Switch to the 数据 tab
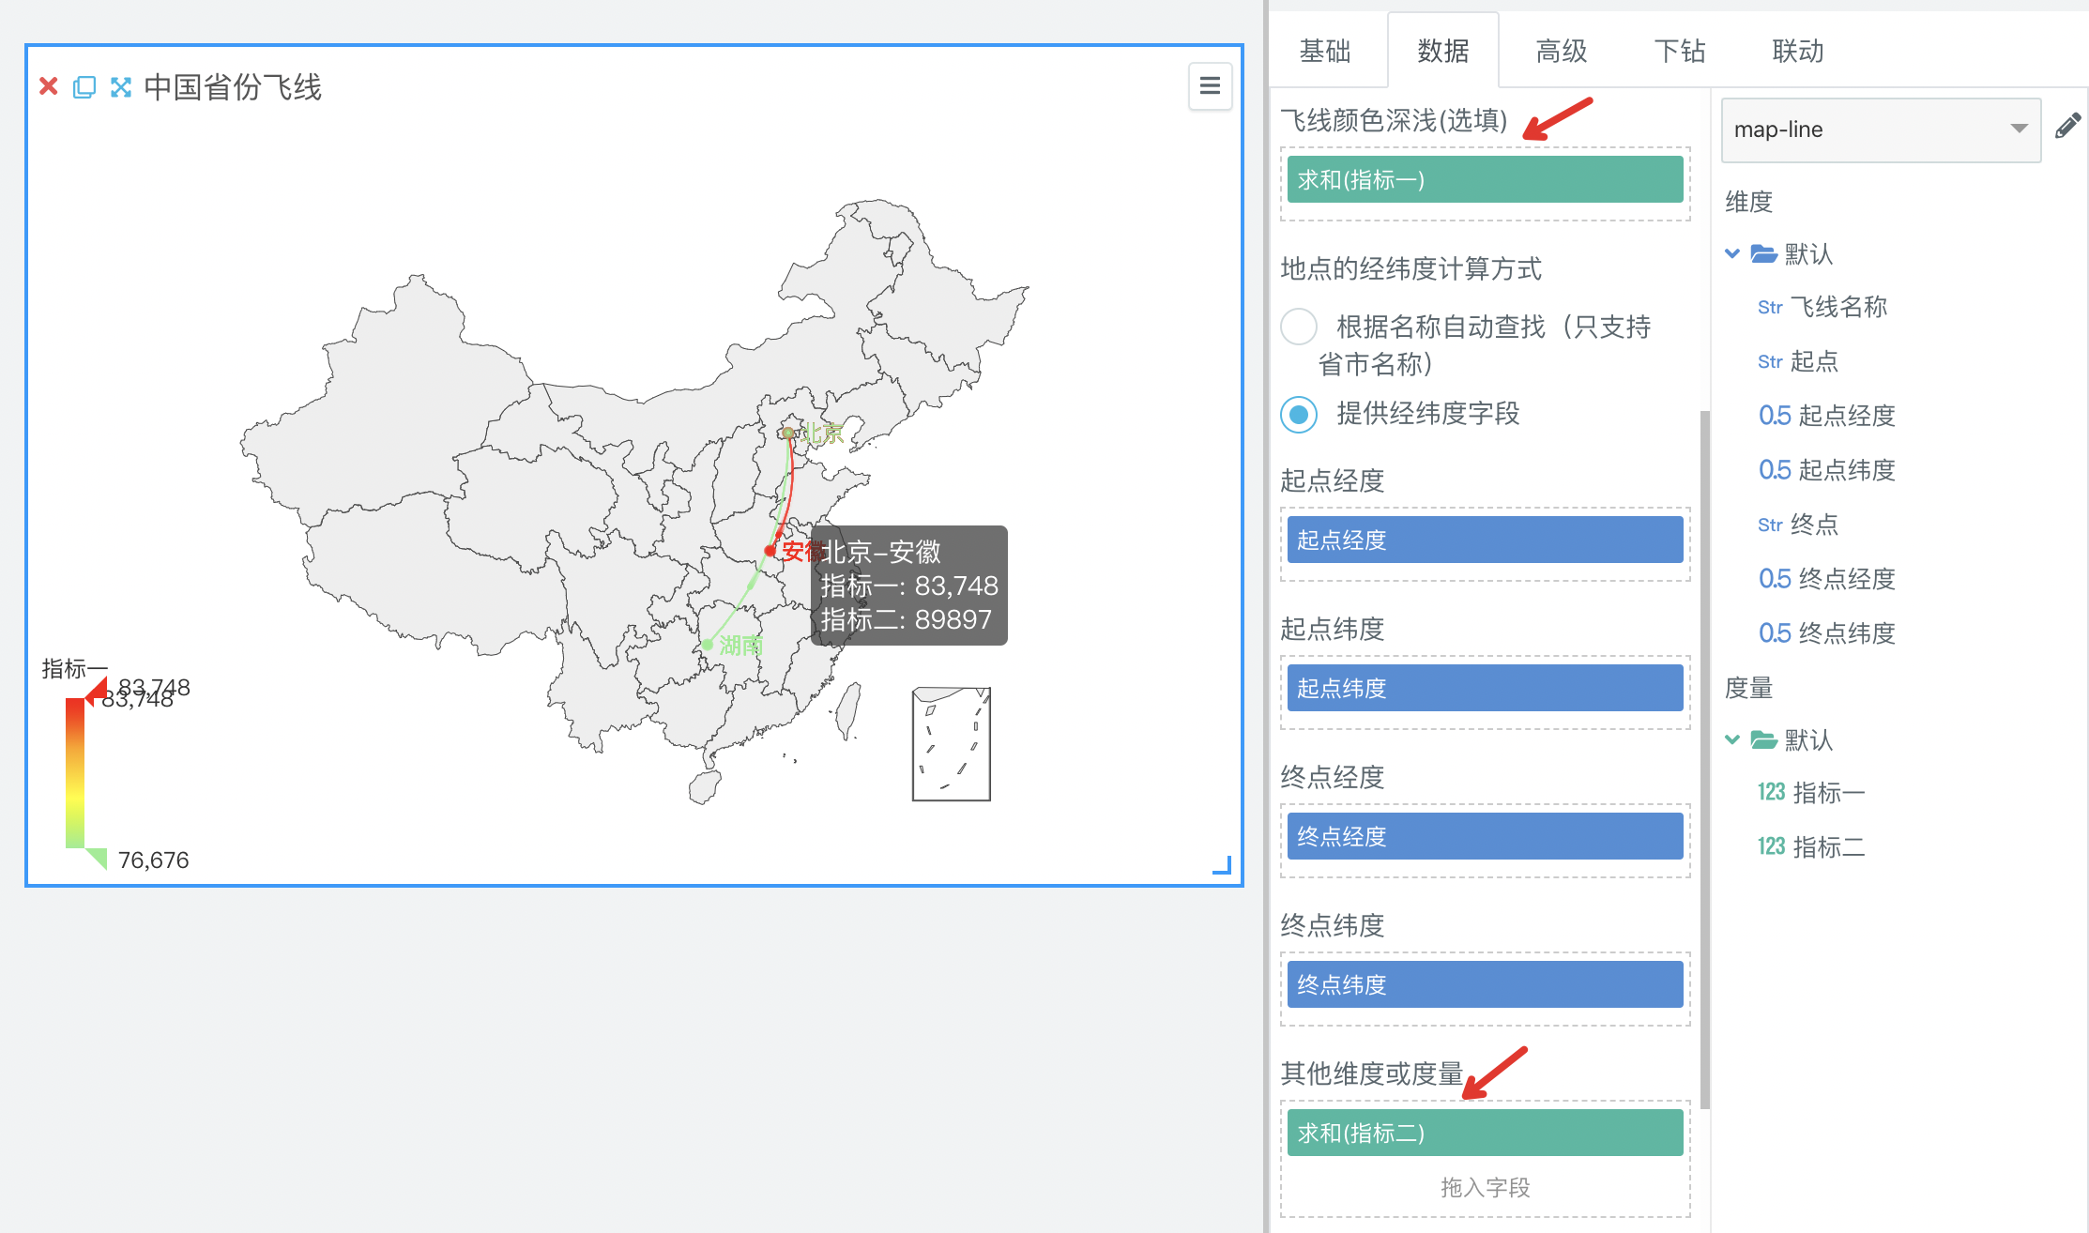 point(1442,51)
